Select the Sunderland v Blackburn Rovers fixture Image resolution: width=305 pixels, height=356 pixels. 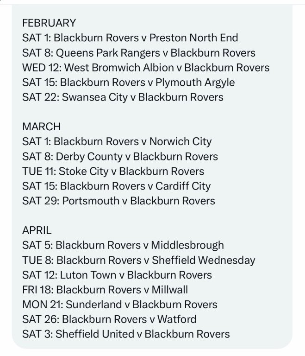(119, 305)
